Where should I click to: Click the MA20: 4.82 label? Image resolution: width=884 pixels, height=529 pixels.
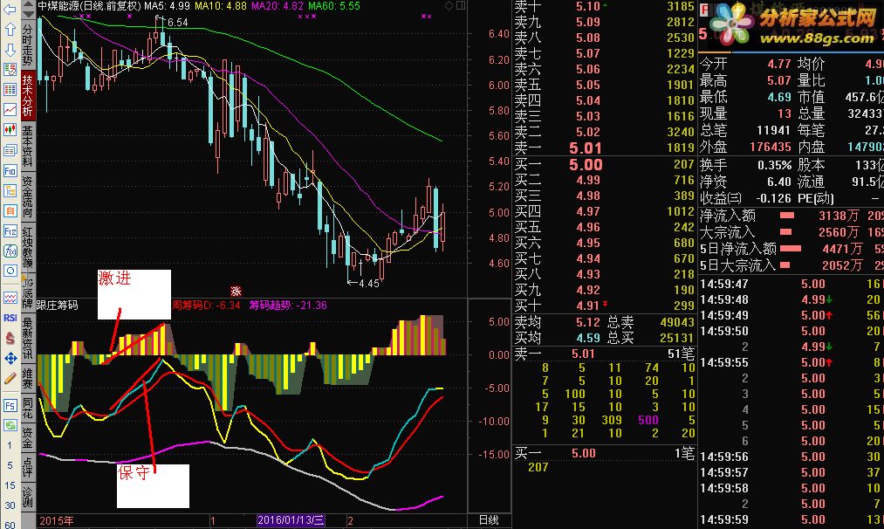(x=277, y=6)
